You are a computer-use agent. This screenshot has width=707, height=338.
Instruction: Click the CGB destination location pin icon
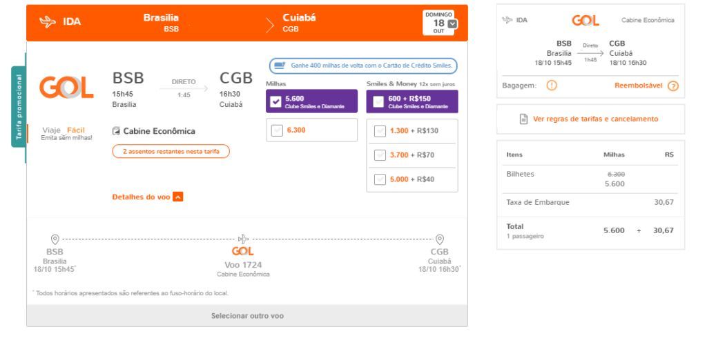[x=440, y=239]
